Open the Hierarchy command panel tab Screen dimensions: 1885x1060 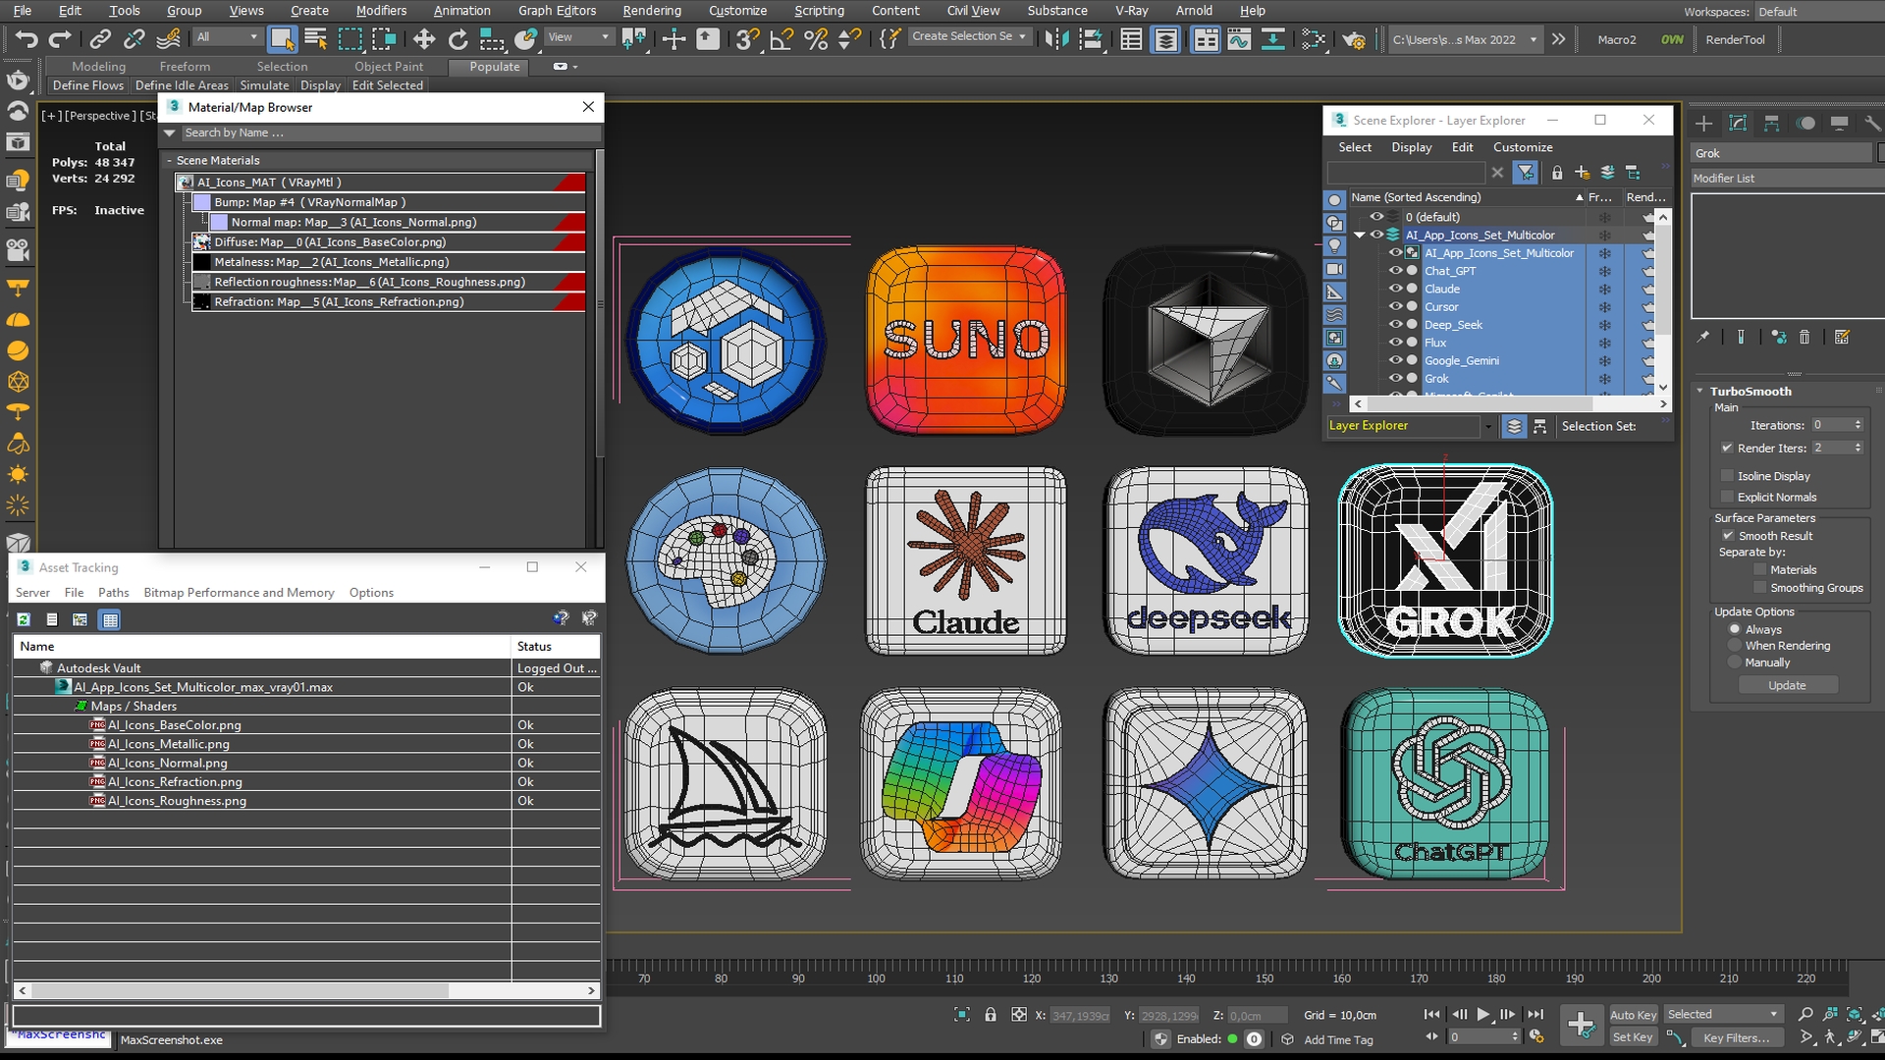pyautogui.click(x=1771, y=123)
